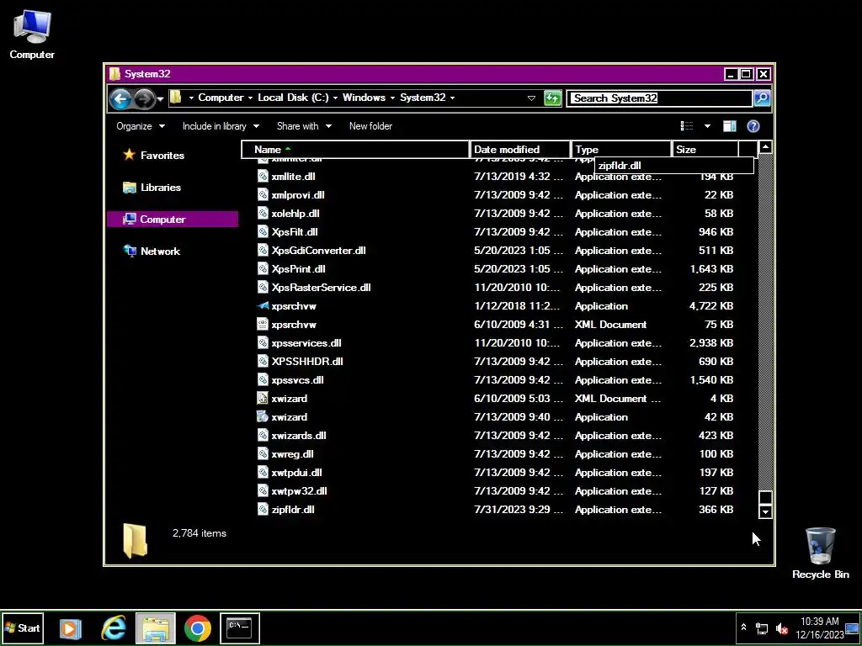The image size is (862, 646).
Task: Click the blue Help question mark icon
Action: pyautogui.click(x=753, y=126)
